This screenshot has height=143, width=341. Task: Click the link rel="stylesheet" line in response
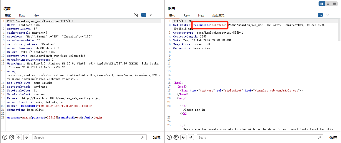pos(242,90)
